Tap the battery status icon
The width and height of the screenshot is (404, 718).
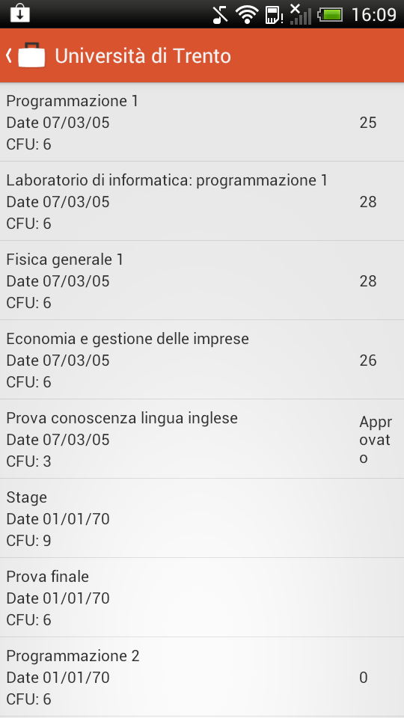point(330,15)
